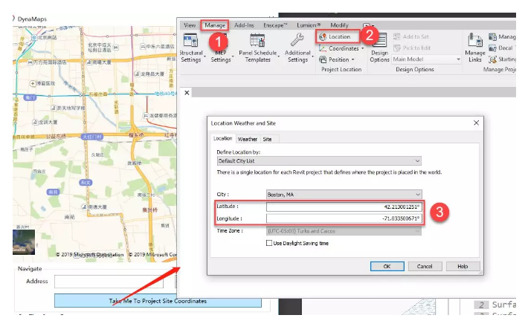
Task: Close the Location Weather and Site dialog
Action: click(476, 123)
